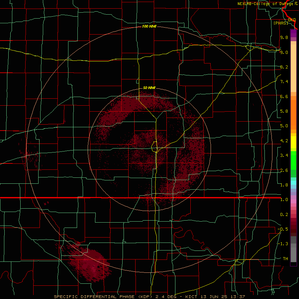
Task: Click the DuPage logo icon after the title
Action: click(296, 4)
